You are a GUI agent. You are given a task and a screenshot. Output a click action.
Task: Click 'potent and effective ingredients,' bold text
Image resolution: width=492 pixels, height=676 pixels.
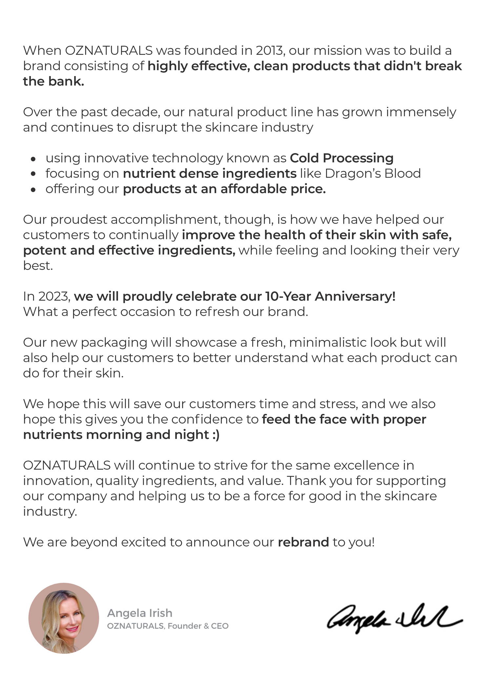[129, 250]
